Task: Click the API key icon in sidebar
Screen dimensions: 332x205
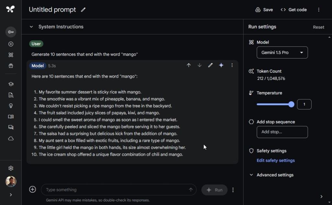Action: click(11, 32)
